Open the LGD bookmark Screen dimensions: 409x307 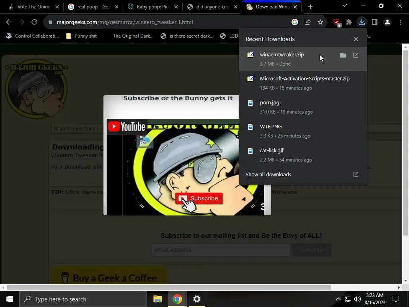pyautogui.click(x=229, y=36)
